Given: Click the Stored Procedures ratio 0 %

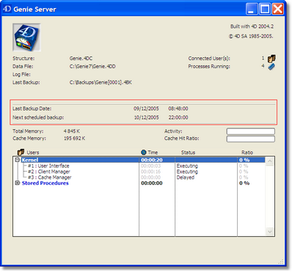Looking at the screenshot, I should (x=244, y=183).
